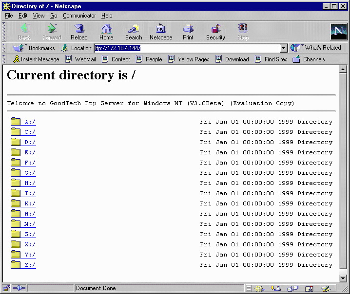350x294 pixels.
Task: Click the vertical scrollbar track
Action: (343, 272)
